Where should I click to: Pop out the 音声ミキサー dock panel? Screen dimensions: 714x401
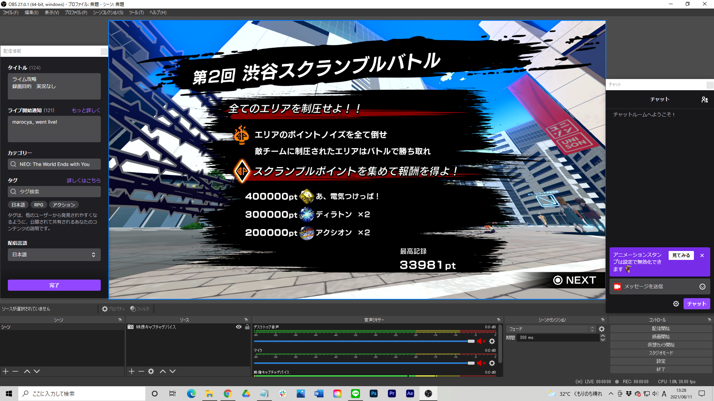point(499,320)
